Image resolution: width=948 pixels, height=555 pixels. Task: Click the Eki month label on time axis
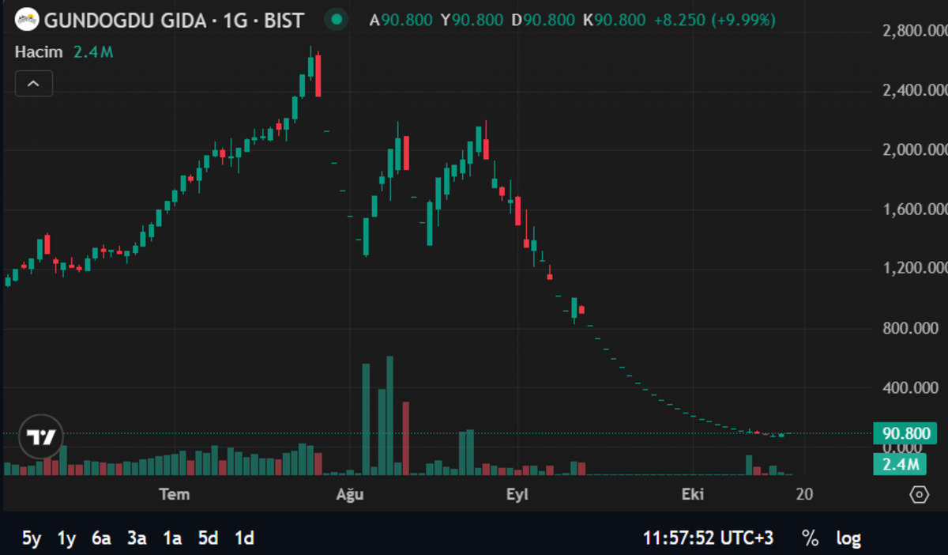point(693,495)
